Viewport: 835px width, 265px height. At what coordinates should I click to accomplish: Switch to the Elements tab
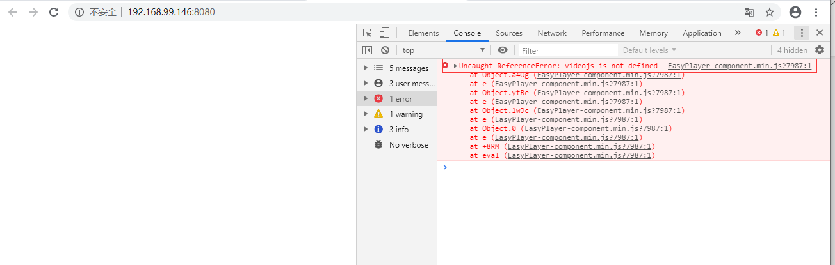423,33
